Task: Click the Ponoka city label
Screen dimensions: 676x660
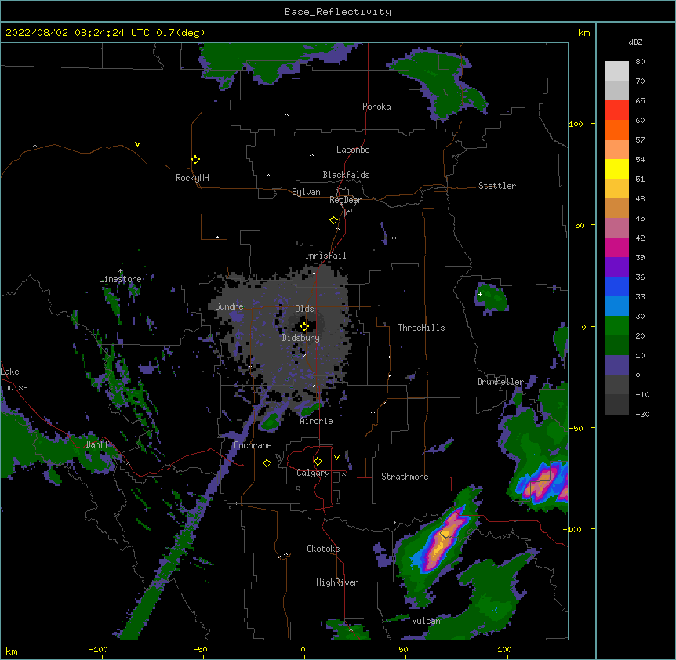Action: 376,107
